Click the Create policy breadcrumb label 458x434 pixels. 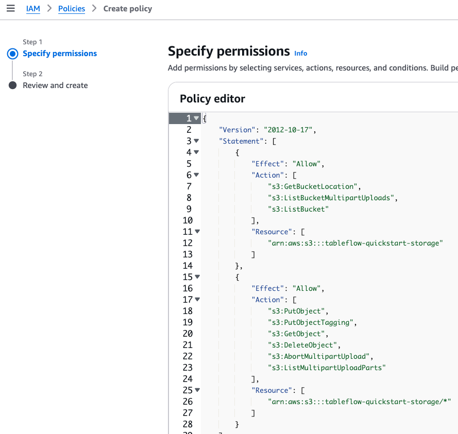pos(128,8)
